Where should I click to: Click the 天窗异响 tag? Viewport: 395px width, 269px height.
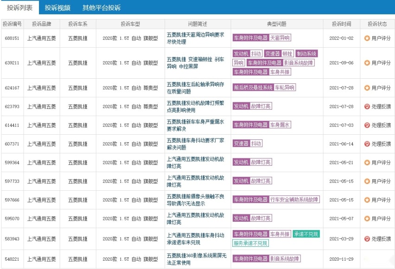pyautogui.click(x=280, y=38)
